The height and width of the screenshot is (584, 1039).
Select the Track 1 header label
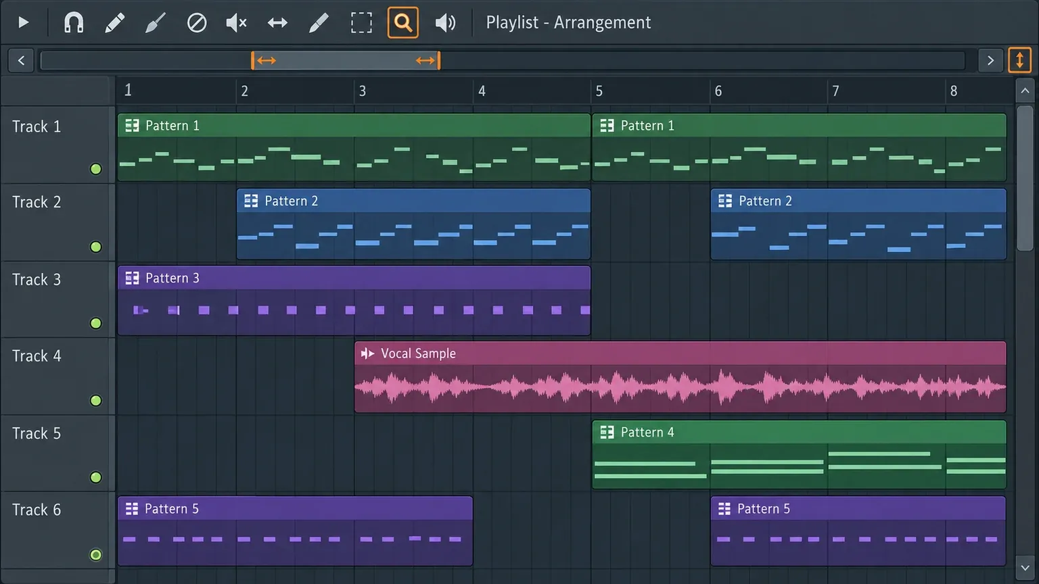(x=37, y=126)
